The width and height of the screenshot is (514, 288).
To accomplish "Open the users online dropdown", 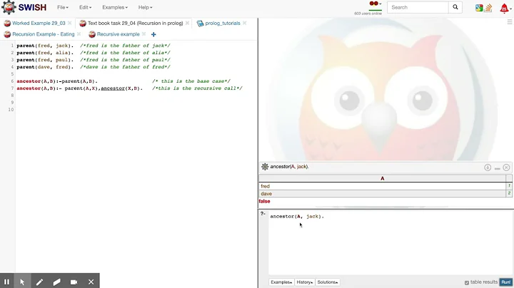I will coord(375,4).
